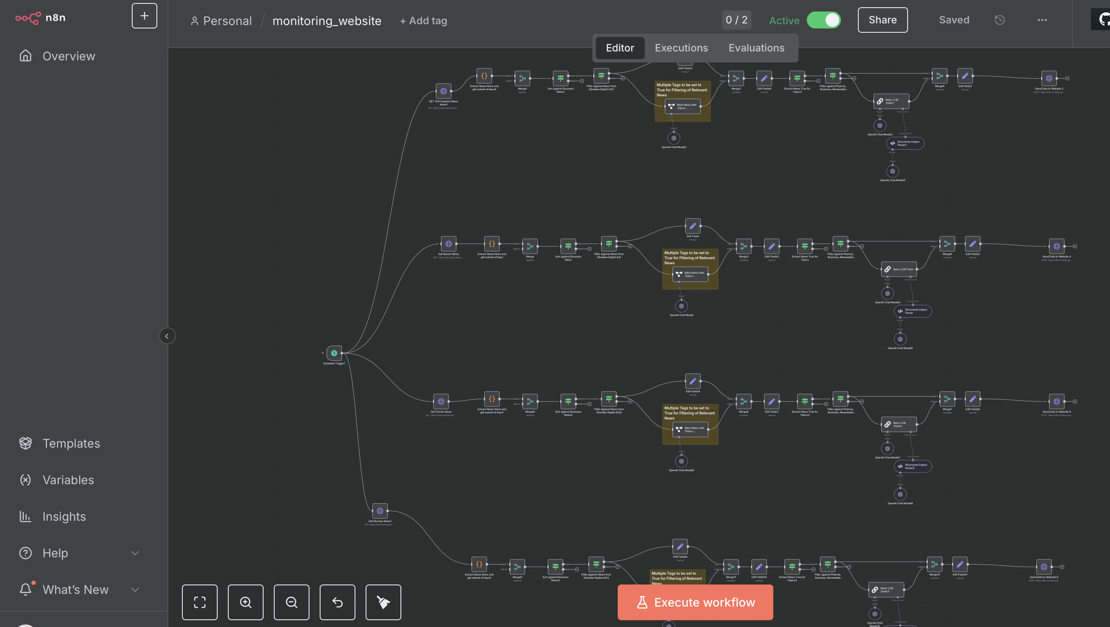1110x627 pixels.
Task: Open Help in the sidebar
Action: coord(55,553)
